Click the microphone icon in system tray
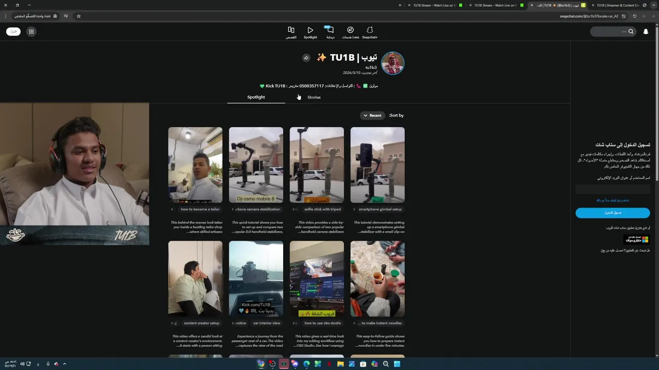Viewport: 659px width, 370px height. point(48,364)
